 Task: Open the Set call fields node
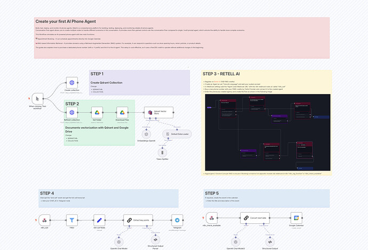click(99, 220)
